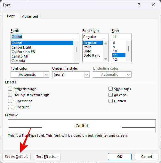This screenshot has height=163, width=161.
Task: Check the Hidden option
Action: (110, 101)
